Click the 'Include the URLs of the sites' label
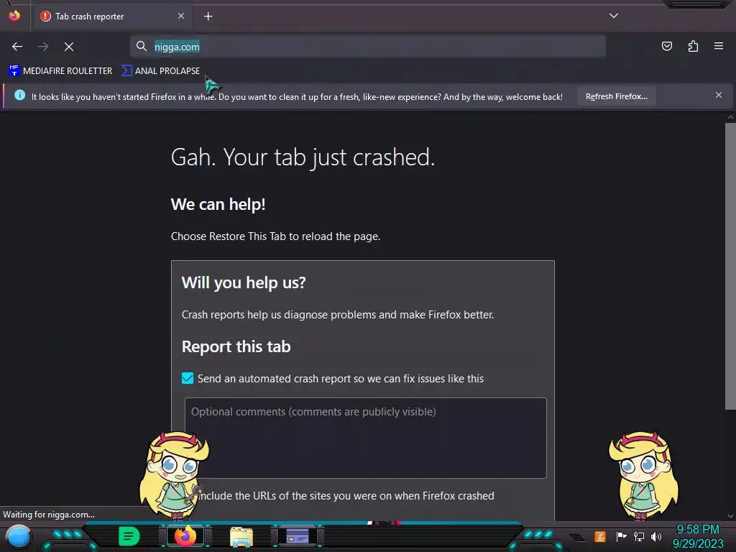The height and width of the screenshot is (552, 736). (346, 496)
